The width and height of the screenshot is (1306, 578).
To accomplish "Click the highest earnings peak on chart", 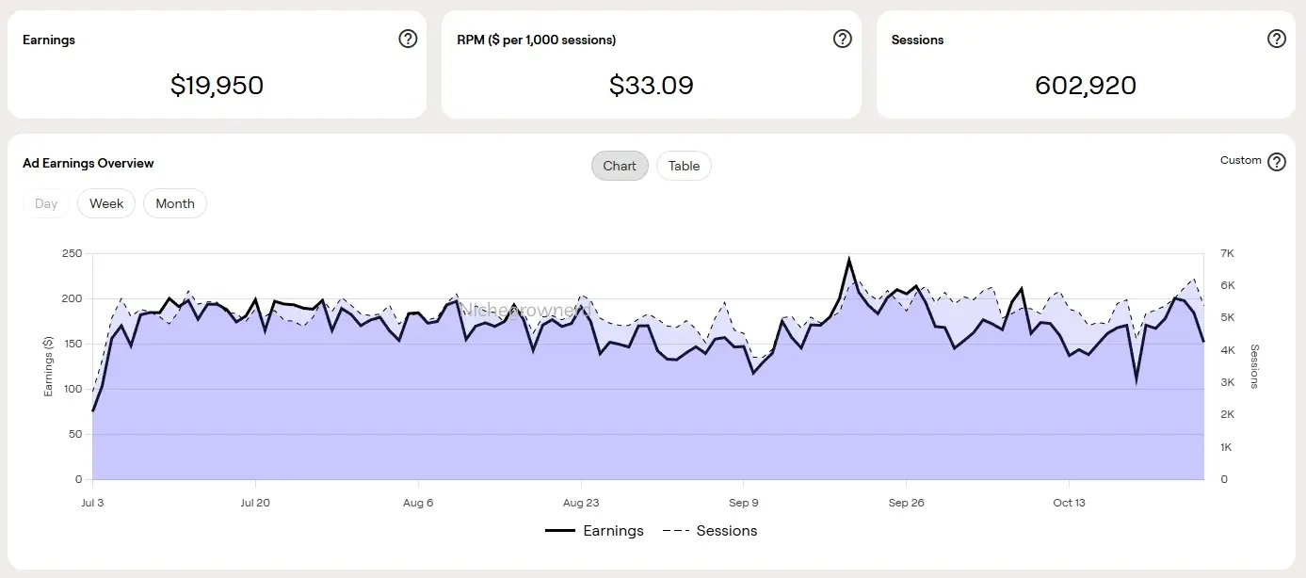I will click(849, 259).
